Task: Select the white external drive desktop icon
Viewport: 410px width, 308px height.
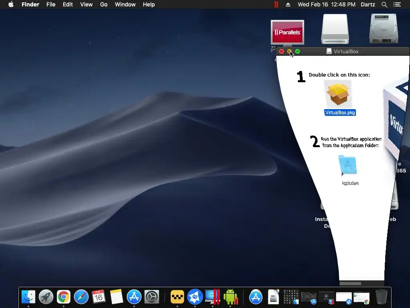Action: 335,29
